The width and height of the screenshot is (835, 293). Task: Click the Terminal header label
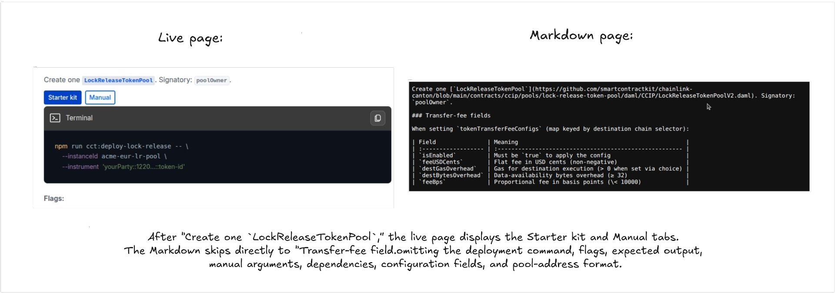tap(79, 118)
